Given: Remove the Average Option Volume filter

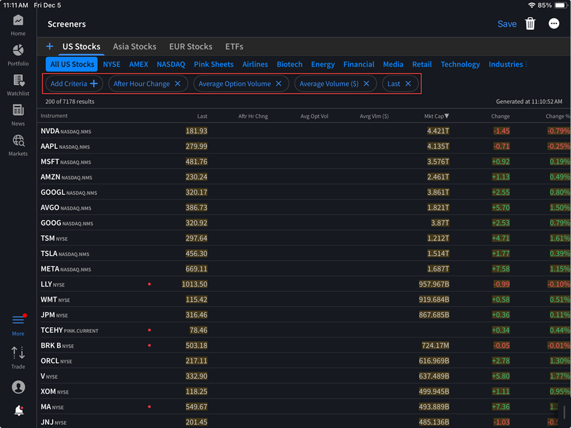Looking at the screenshot, I should click(x=279, y=84).
